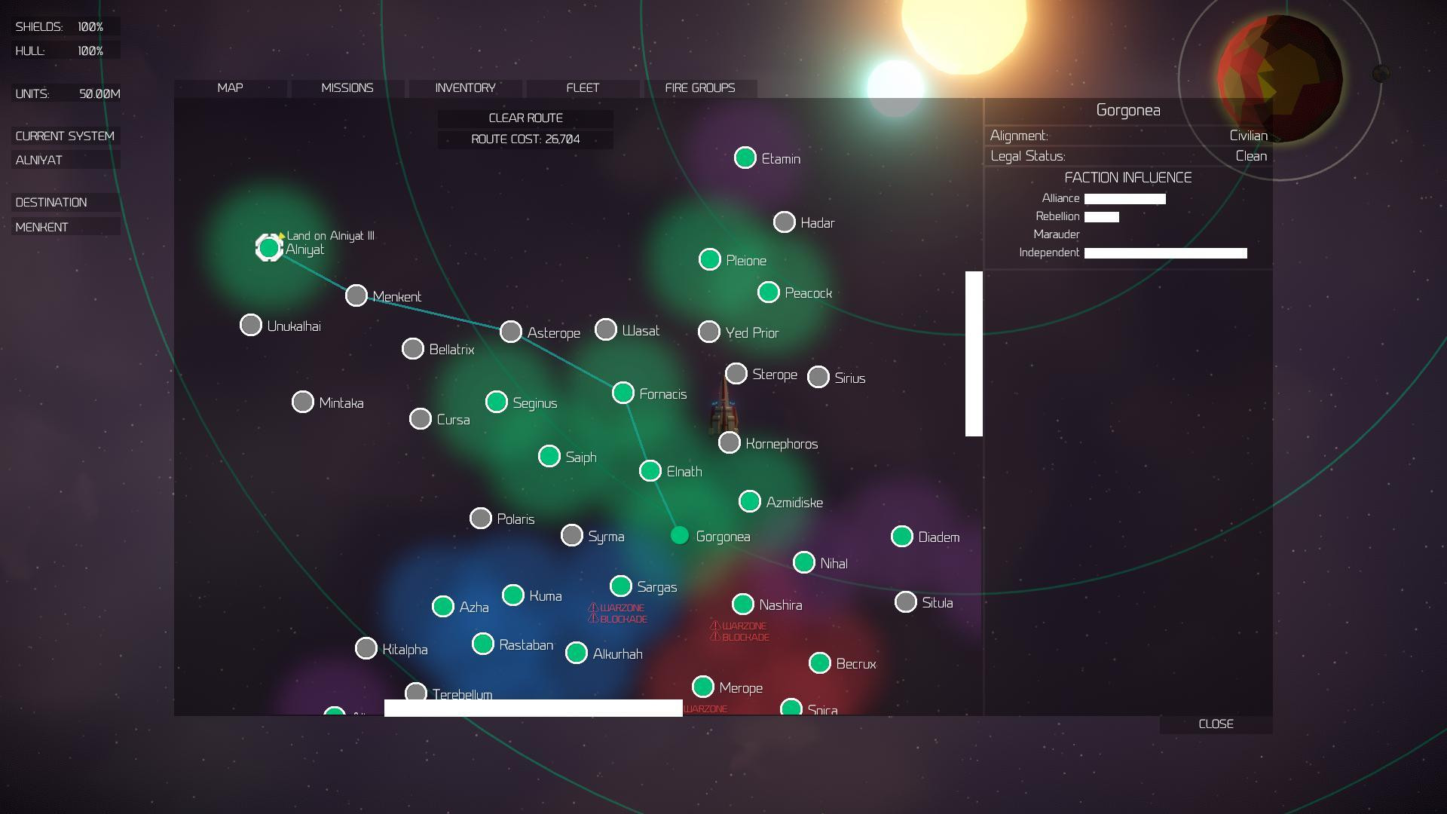Open the Fire Groups tab
The image size is (1447, 814).
coord(699,88)
